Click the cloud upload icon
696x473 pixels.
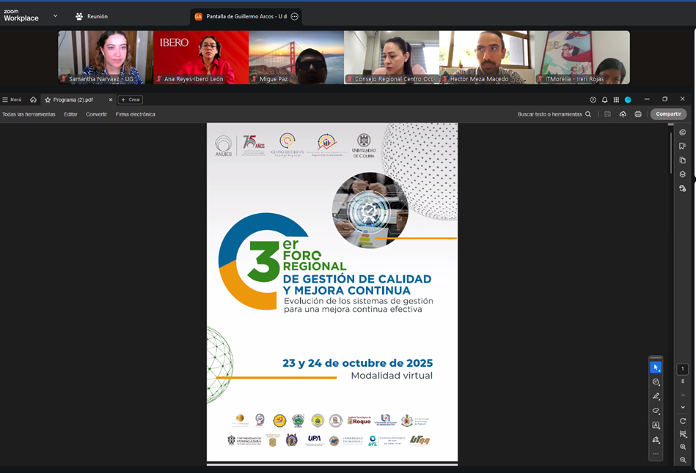click(623, 114)
